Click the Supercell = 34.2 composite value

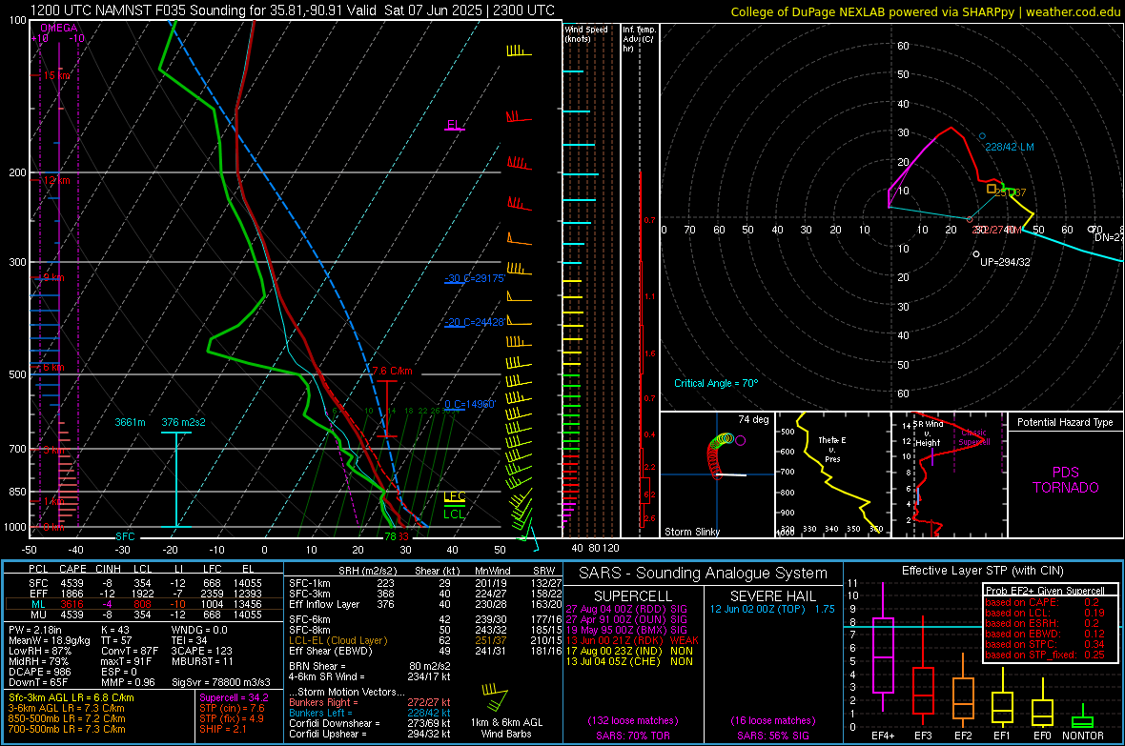234,698
